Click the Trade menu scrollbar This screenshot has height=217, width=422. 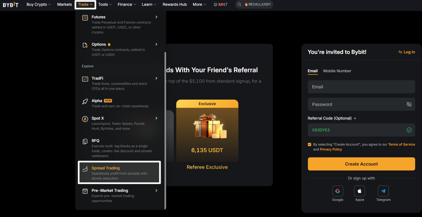(x=165, y=131)
